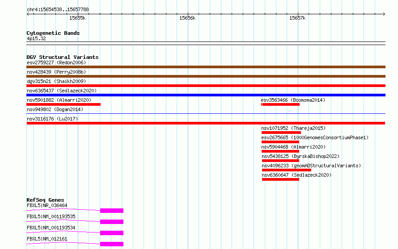Viewport: 398px width, 249px height.
Task: Open the nsv6360647 (Sedlazeck2020) label
Action: click(x=296, y=175)
